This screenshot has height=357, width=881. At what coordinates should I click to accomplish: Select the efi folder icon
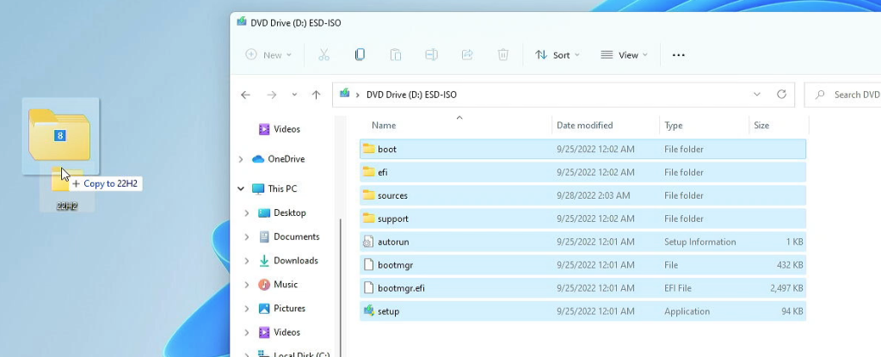368,172
